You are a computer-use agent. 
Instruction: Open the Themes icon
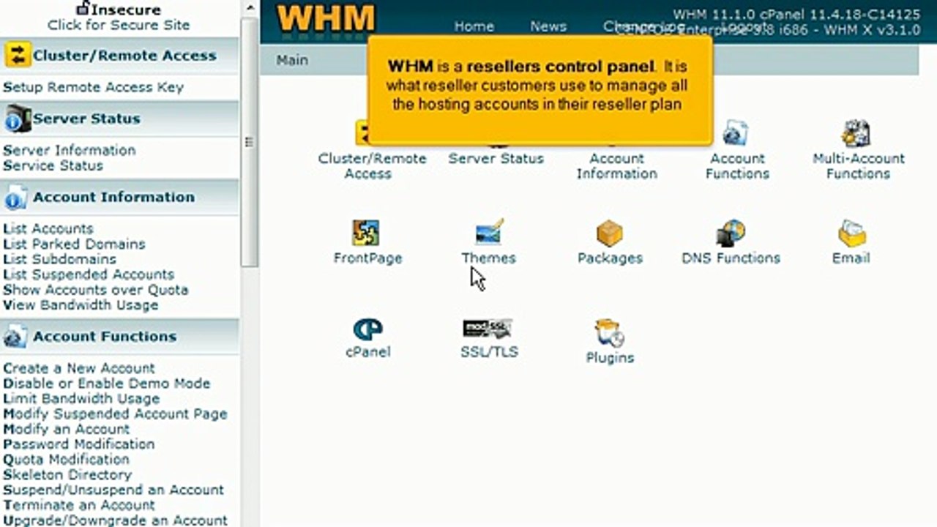[489, 233]
